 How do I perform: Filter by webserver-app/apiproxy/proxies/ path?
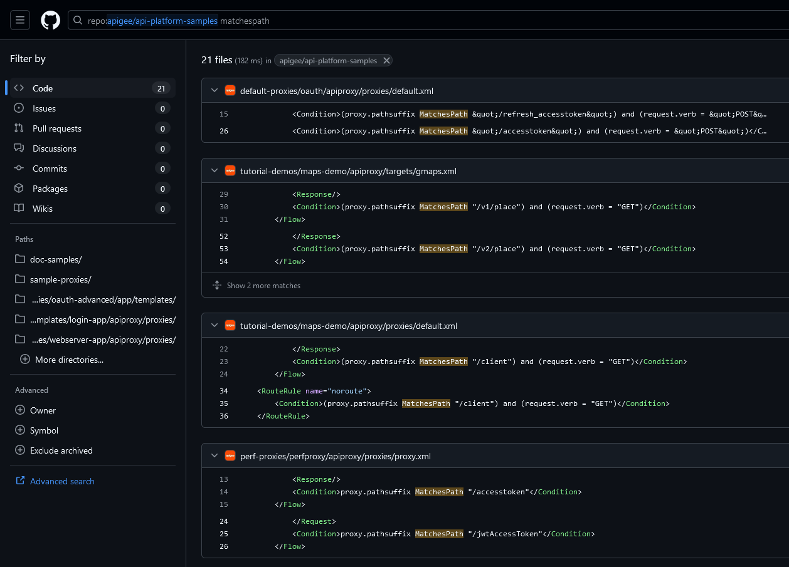[x=93, y=340]
